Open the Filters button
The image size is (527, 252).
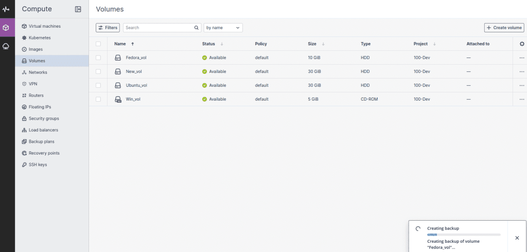pyautogui.click(x=108, y=28)
